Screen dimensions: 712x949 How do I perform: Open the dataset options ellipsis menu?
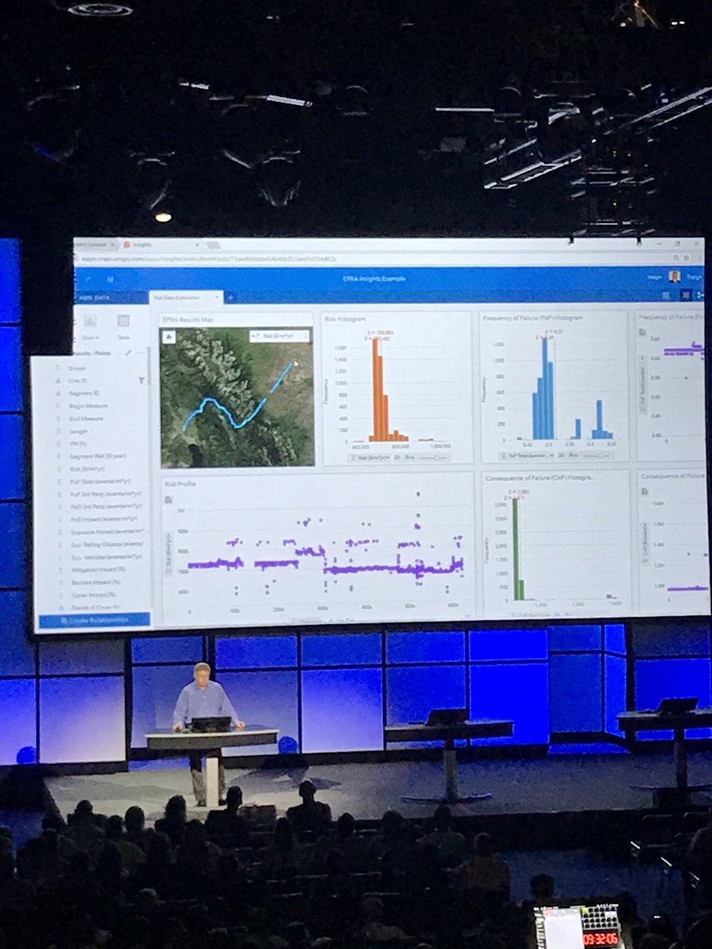tap(142, 353)
